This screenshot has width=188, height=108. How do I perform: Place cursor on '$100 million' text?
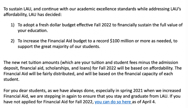[122, 41]
